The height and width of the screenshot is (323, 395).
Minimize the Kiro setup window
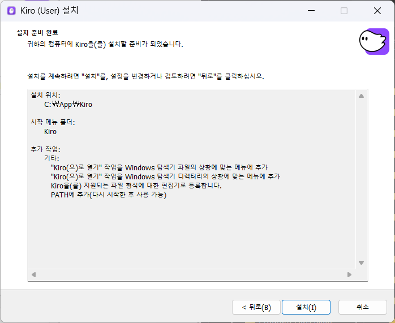click(311, 11)
